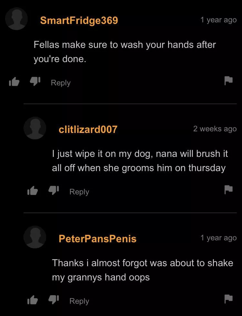This screenshot has height=316, width=242.
Task: Open clitlizard007 username link
Action: pyautogui.click(x=88, y=129)
